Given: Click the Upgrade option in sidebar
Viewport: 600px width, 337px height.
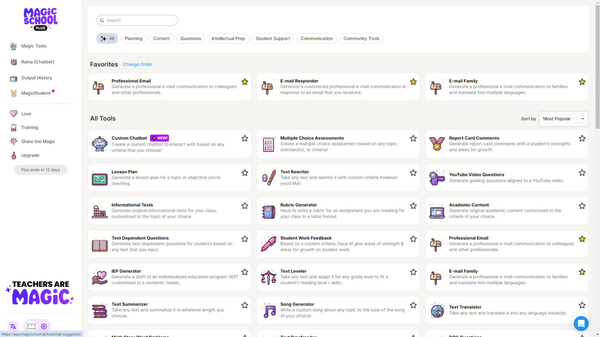Looking at the screenshot, I should 30,155.
